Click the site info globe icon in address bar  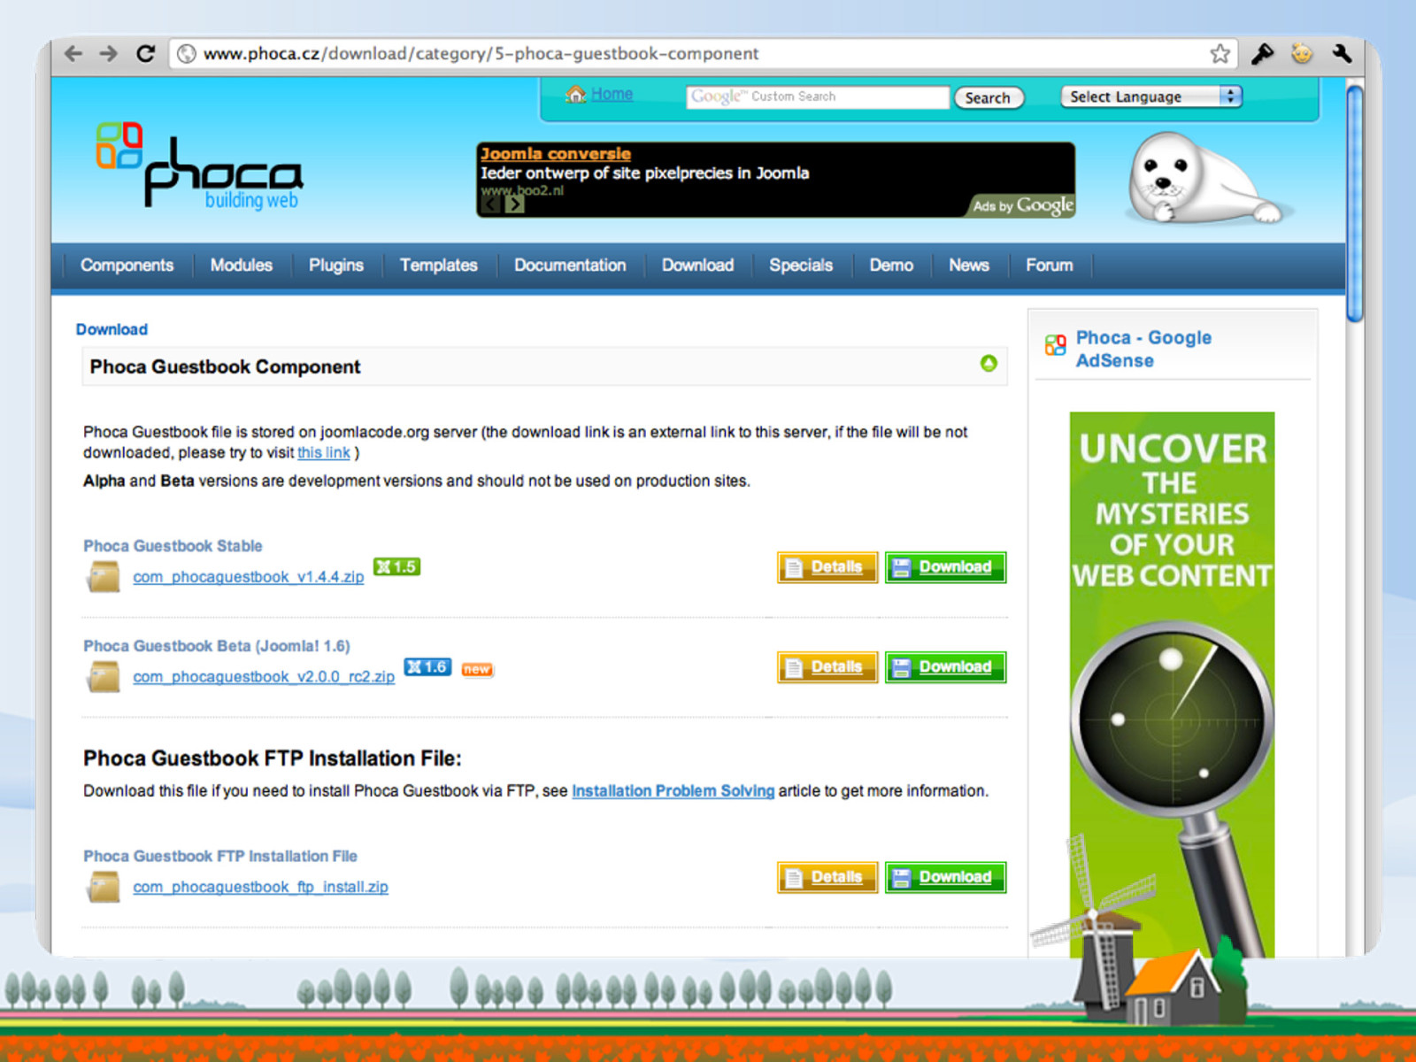pyautogui.click(x=187, y=54)
